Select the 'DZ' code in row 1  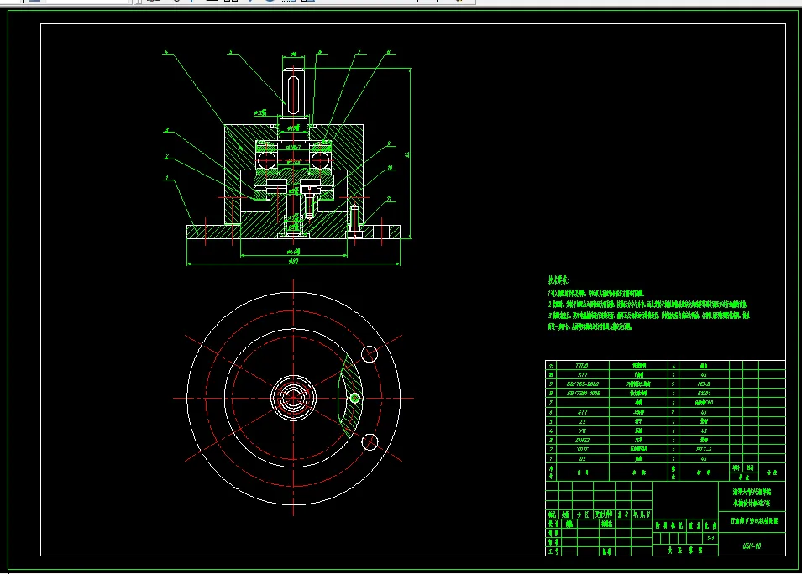coord(583,459)
